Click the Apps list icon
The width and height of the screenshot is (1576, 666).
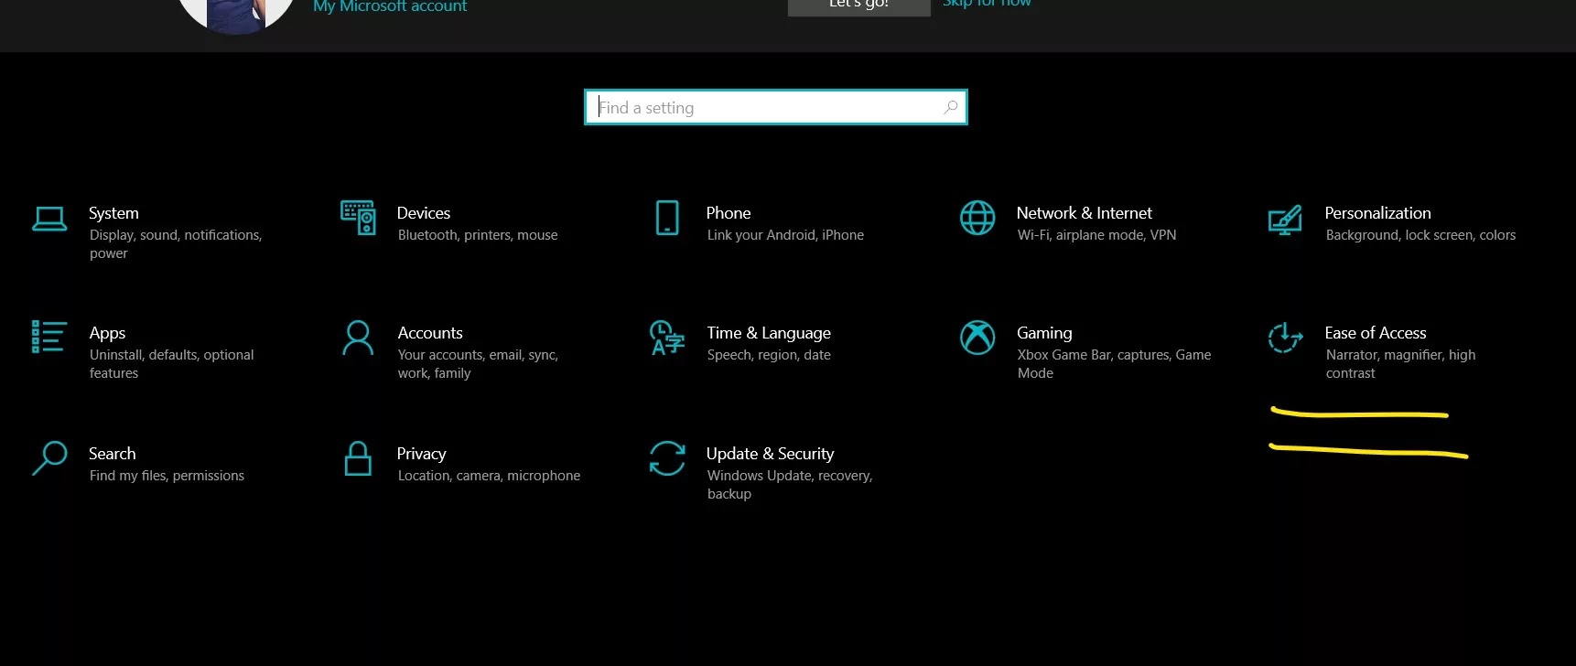pos(49,337)
